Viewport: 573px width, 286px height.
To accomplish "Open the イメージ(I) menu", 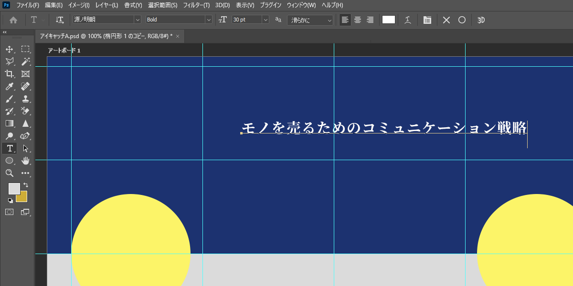I will 79,5.
